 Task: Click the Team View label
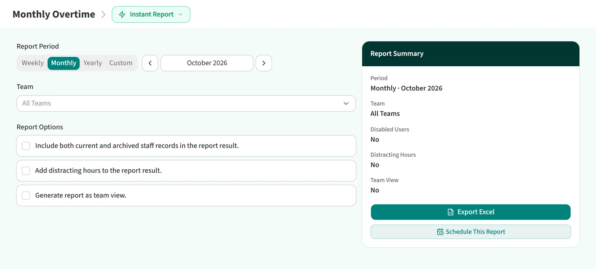coord(384,180)
